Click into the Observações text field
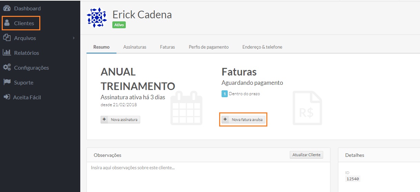 click(208, 176)
